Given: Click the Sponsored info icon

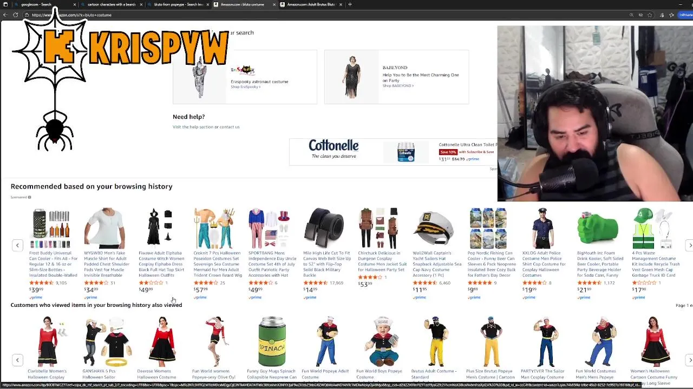Looking at the screenshot, I should click(29, 197).
